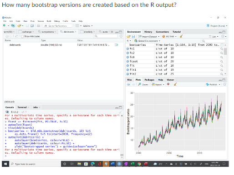View the bootseries table with grid icon
Screen dimensions: 234x175
222,45
